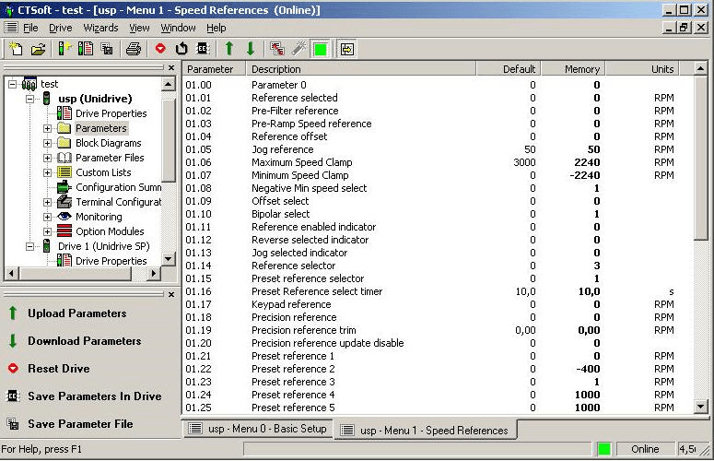This screenshot has width=714, height=461.
Task: Click the menu bar document icon
Action: 11,28
